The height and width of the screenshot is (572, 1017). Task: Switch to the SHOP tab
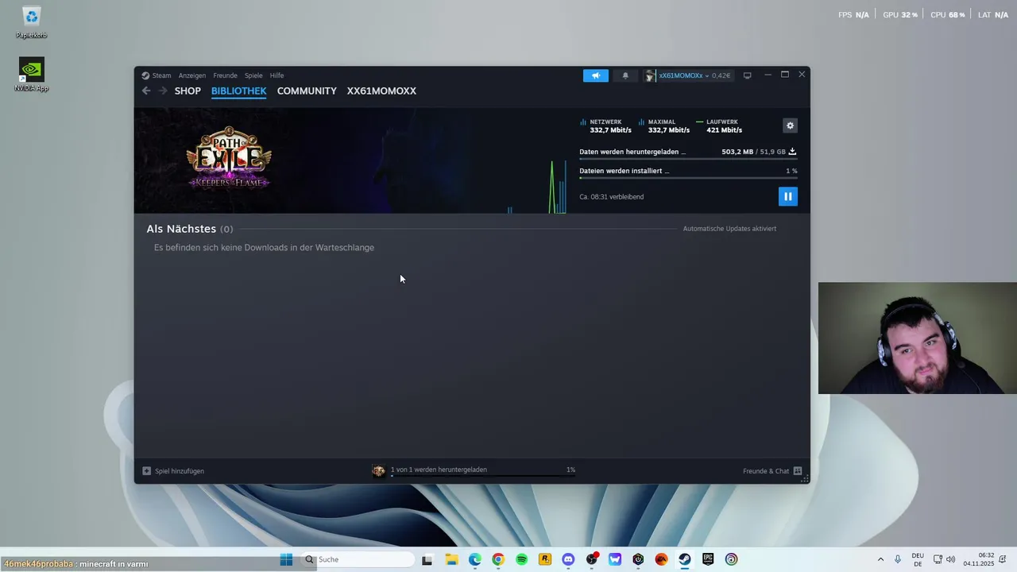[188, 91]
